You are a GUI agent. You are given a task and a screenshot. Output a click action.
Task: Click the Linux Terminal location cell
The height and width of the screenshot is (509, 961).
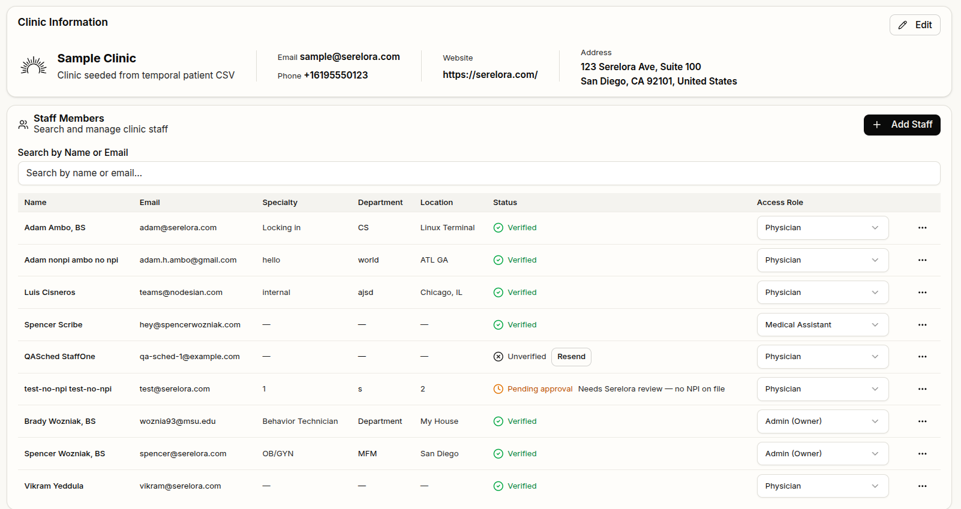point(448,228)
